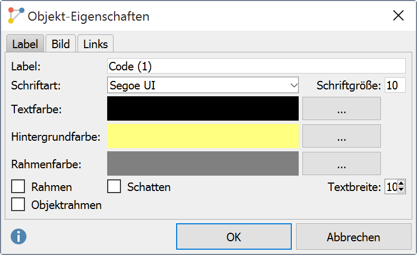Enable the Rahmen checkbox
The width and height of the screenshot is (417, 255).
pos(18,186)
